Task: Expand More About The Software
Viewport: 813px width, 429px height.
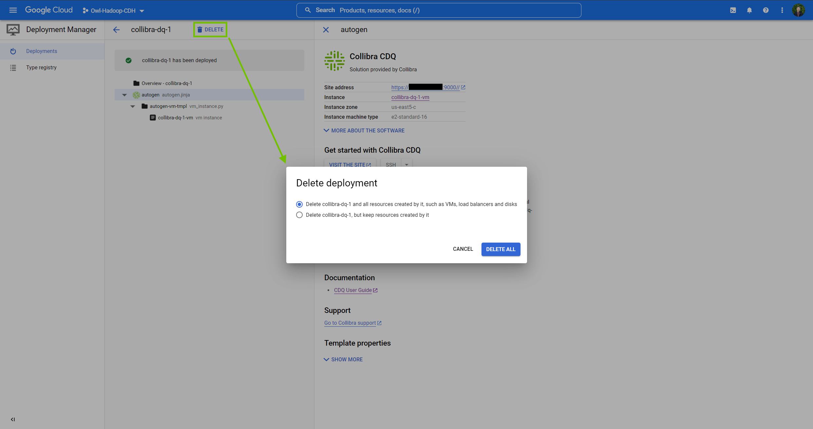Action: tap(364, 130)
